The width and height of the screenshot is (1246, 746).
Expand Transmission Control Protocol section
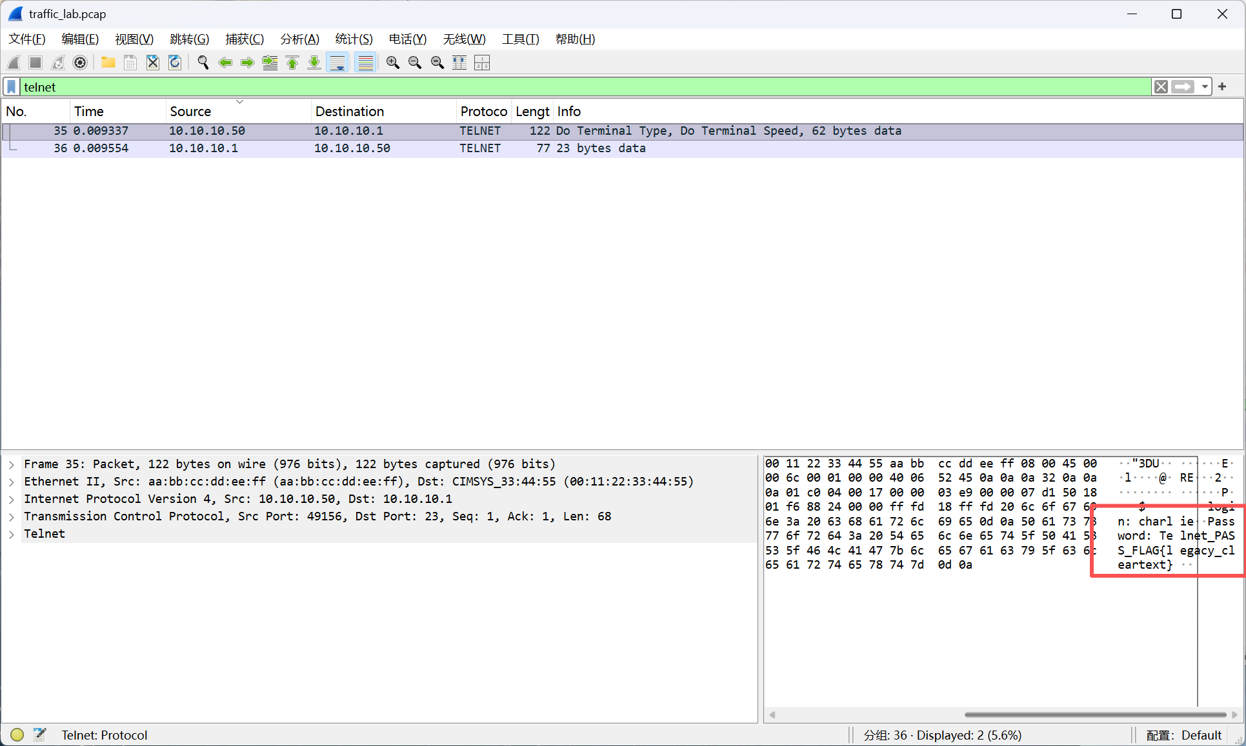12,516
